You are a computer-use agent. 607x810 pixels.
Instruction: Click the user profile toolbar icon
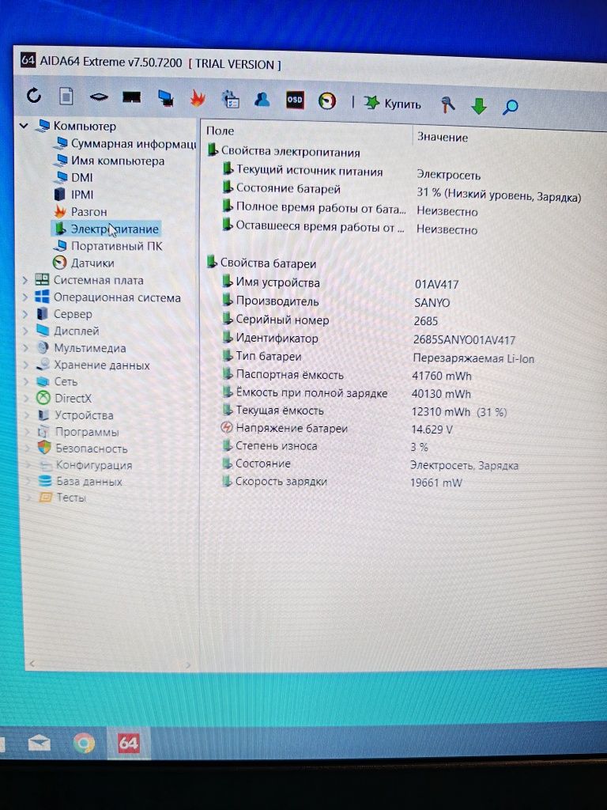tap(262, 99)
